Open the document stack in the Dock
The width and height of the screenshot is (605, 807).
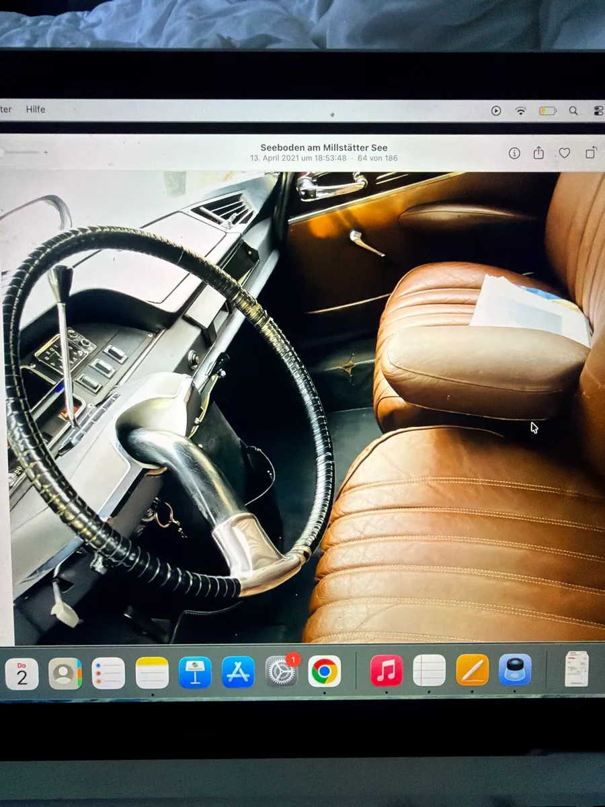[576, 668]
